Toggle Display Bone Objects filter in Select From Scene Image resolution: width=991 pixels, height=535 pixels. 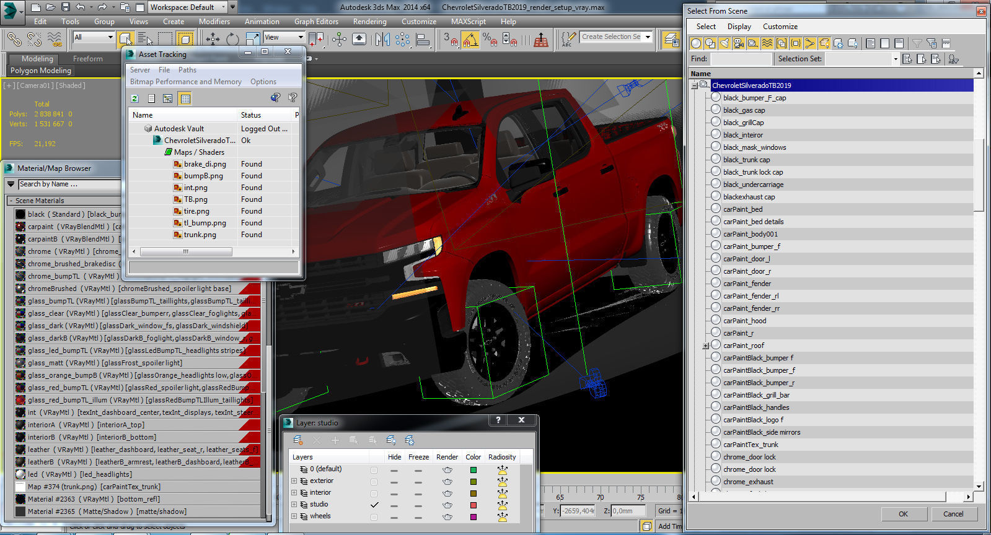809,43
